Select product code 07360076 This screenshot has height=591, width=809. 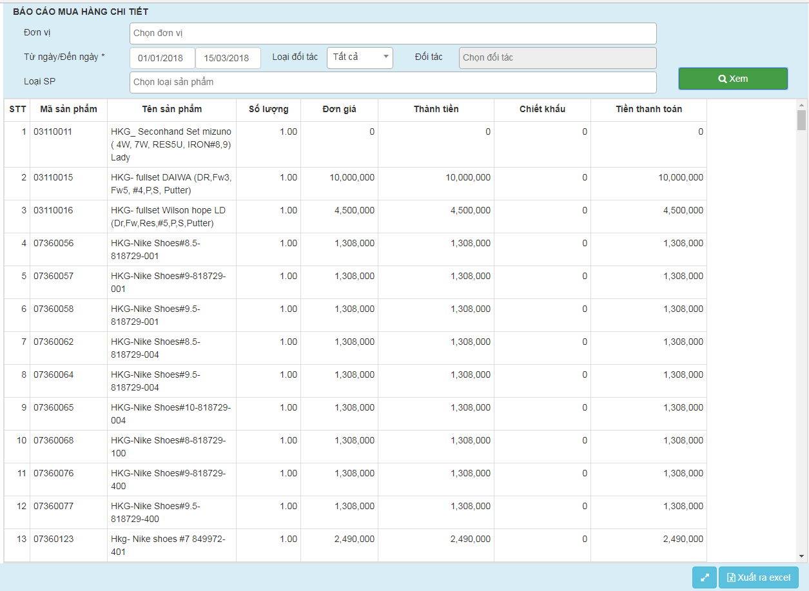point(54,473)
